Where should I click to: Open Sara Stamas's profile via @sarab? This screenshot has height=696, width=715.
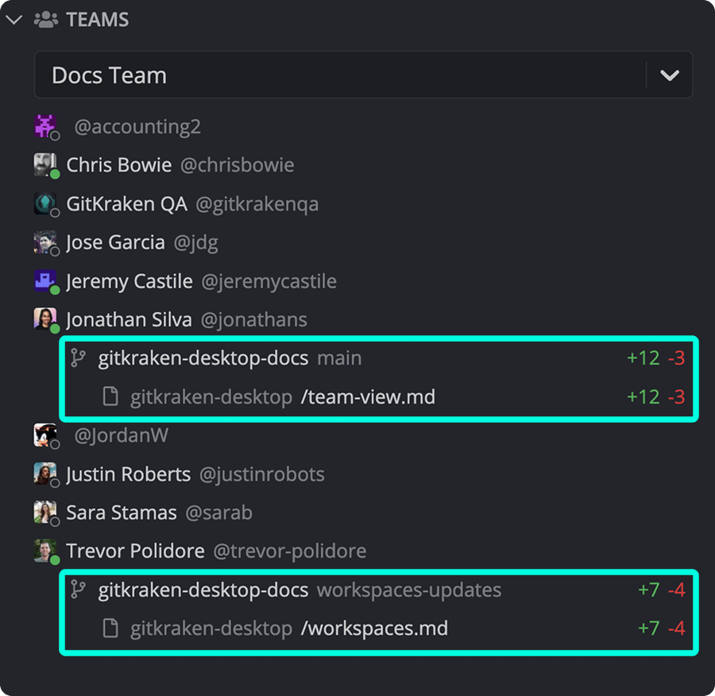coord(218,512)
